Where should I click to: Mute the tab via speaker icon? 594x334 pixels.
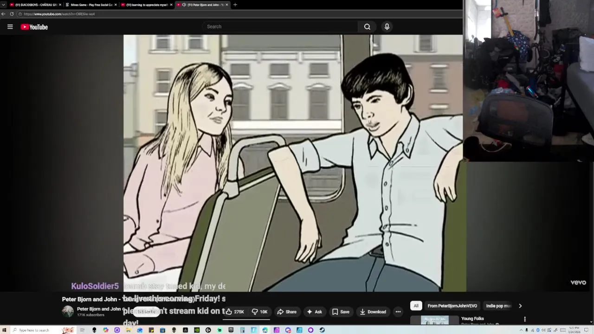coord(184,5)
